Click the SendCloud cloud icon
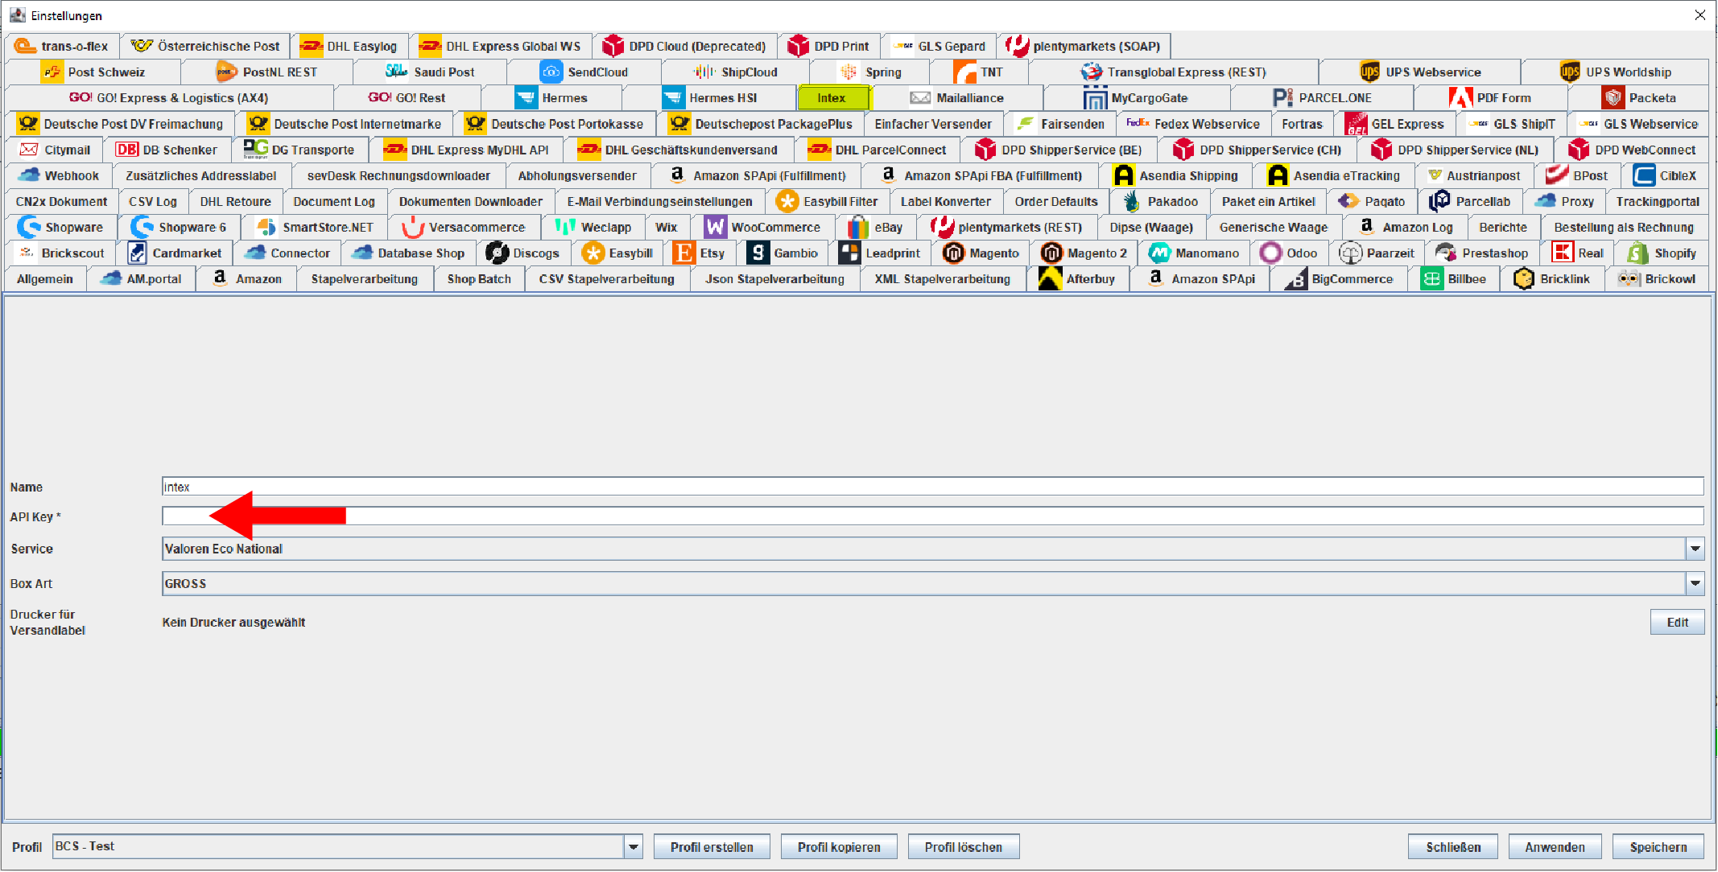This screenshot has width=1718, height=872. [551, 72]
